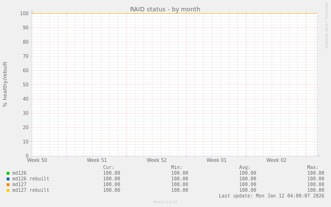Screen dimensions: 331x207
Task: Click md127 rebuilt Max value 100.00
Action: coord(316,190)
